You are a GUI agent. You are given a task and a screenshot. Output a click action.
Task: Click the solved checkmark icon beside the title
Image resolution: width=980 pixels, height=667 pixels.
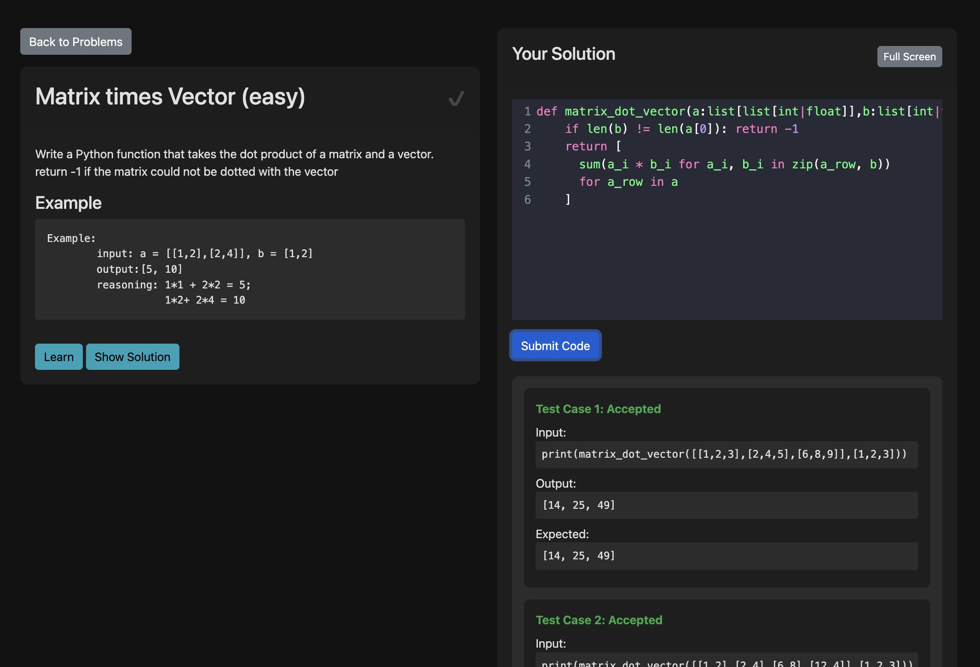tap(456, 98)
